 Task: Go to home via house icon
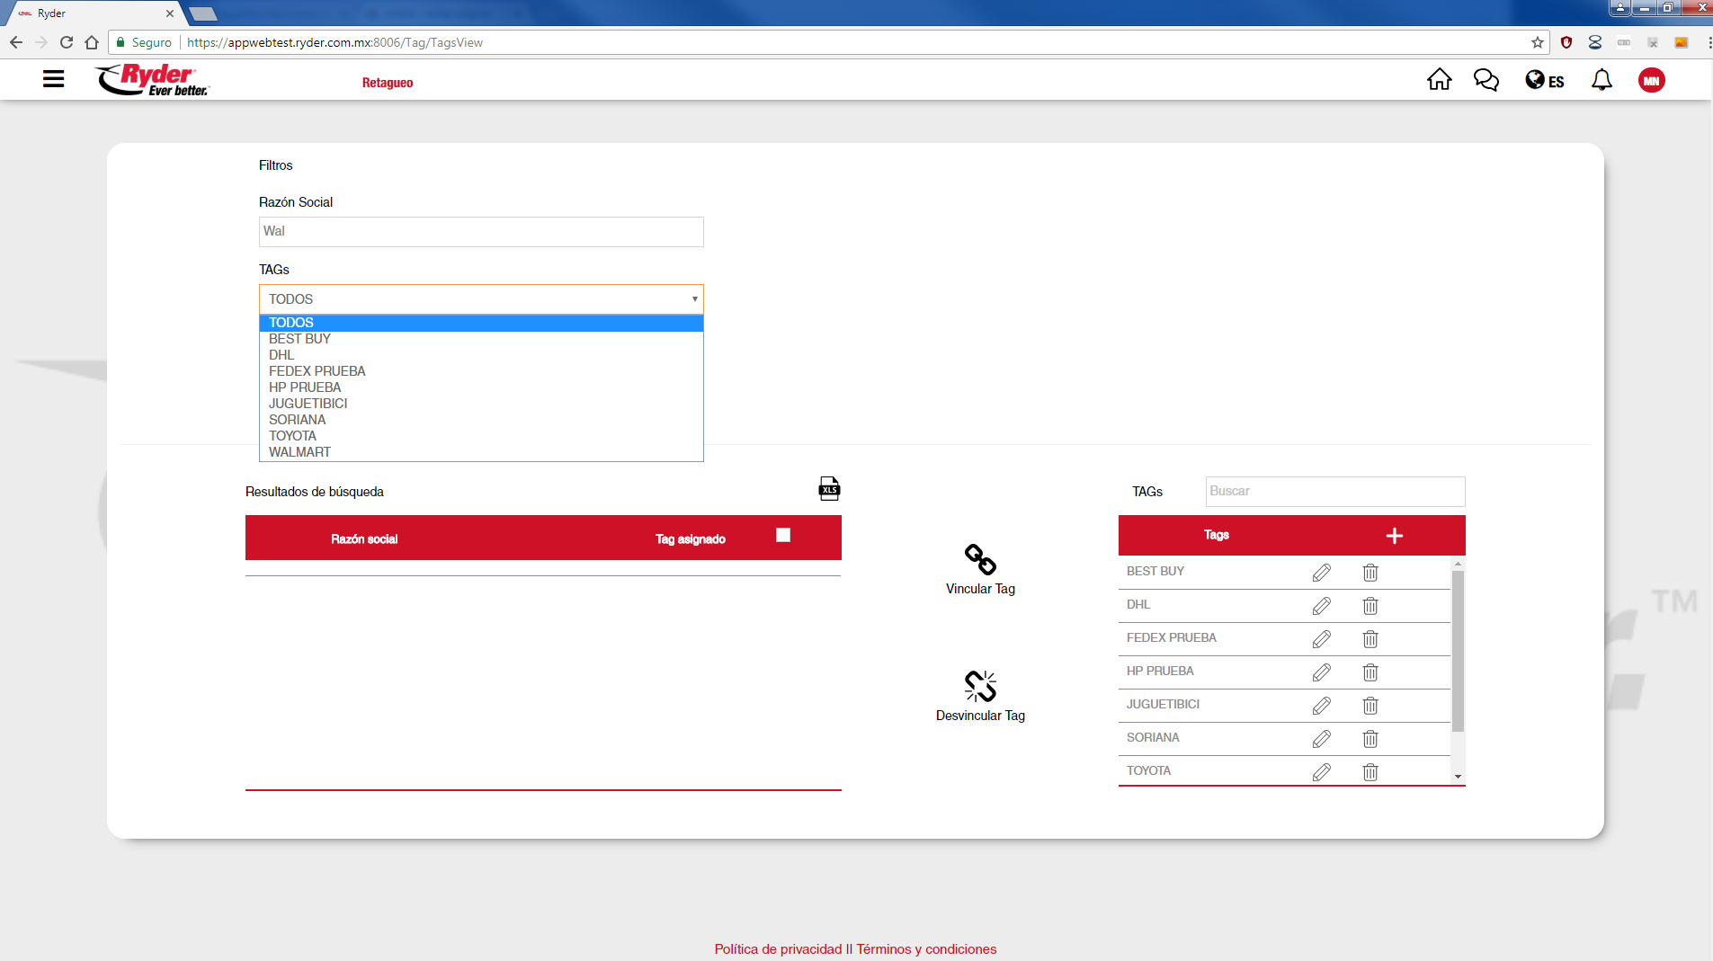[1439, 80]
